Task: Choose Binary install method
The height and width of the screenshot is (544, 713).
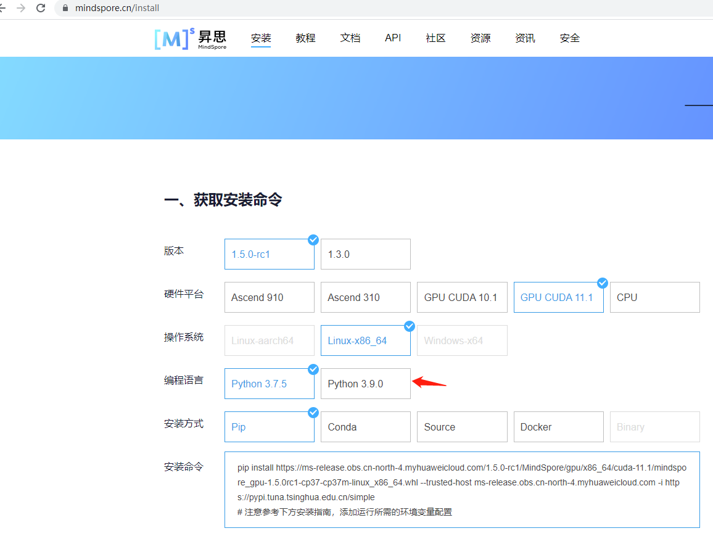Action: click(x=655, y=427)
